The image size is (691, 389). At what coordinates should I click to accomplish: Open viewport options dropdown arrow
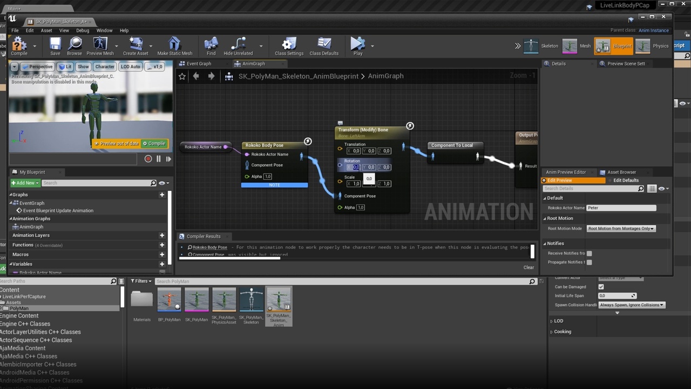(x=15, y=66)
